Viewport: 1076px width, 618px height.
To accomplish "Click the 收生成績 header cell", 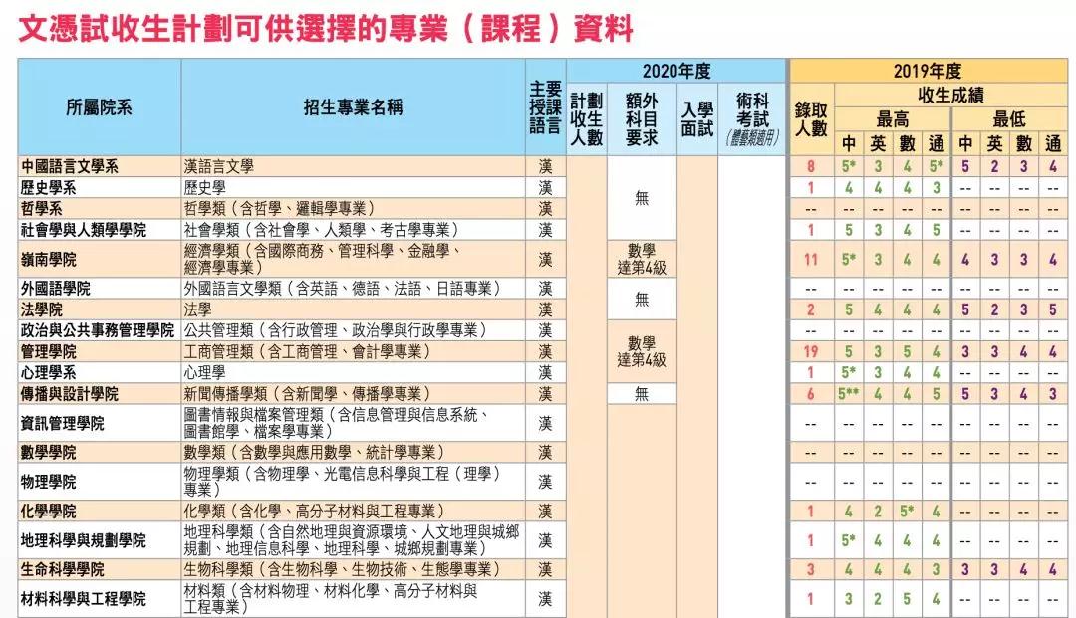I will tap(949, 96).
